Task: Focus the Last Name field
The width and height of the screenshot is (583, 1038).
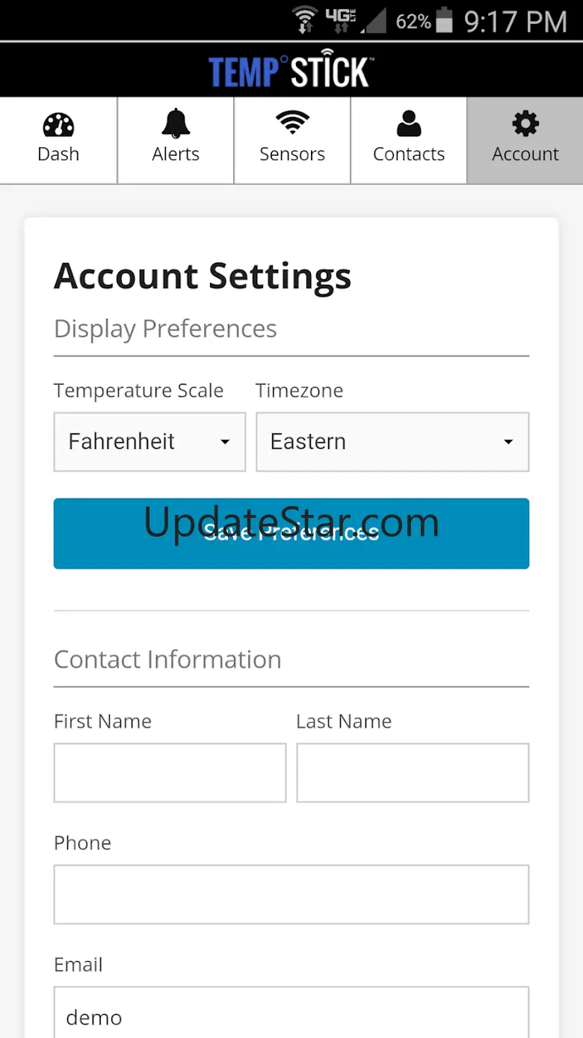Action: tap(413, 772)
